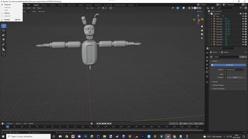Open the Global transform orientation dropdown
This screenshot has width=248, height=139.
[x=91, y=8]
